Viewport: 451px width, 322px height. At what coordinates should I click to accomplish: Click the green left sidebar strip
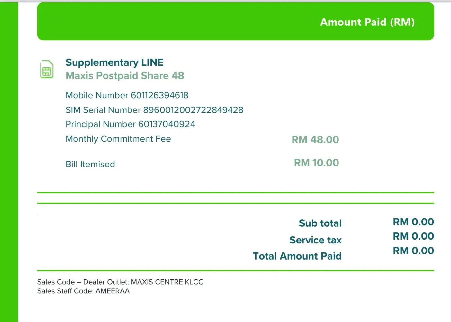tap(9, 161)
